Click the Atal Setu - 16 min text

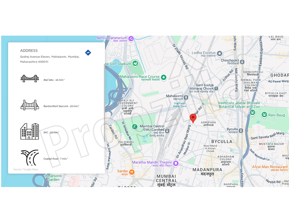pos(54,80)
